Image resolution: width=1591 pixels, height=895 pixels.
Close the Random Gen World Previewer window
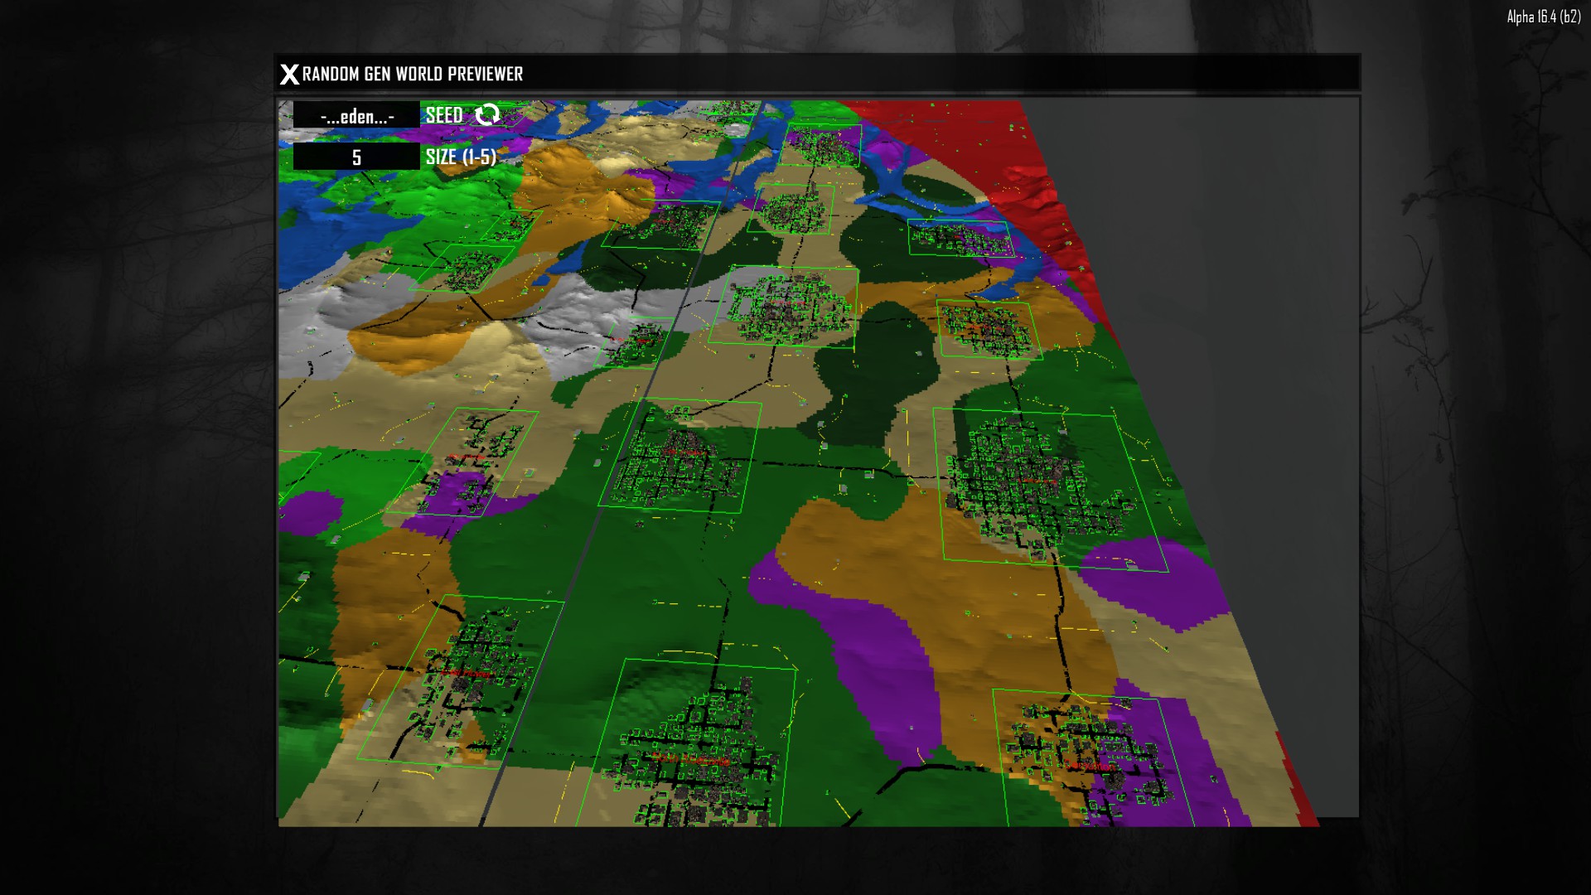click(288, 75)
